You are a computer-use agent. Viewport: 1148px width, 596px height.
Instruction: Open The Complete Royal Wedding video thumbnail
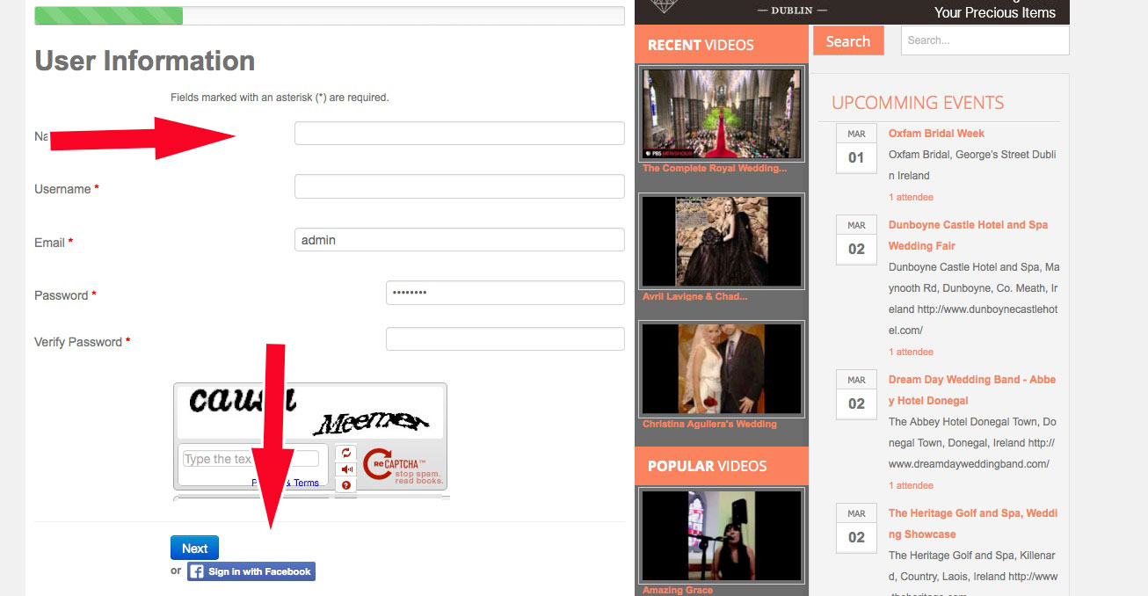721,114
